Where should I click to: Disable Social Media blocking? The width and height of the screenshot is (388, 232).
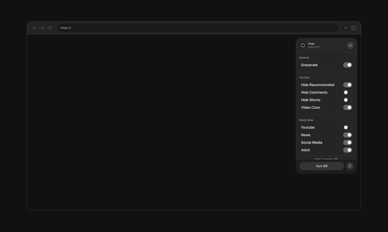pos(347,142)
